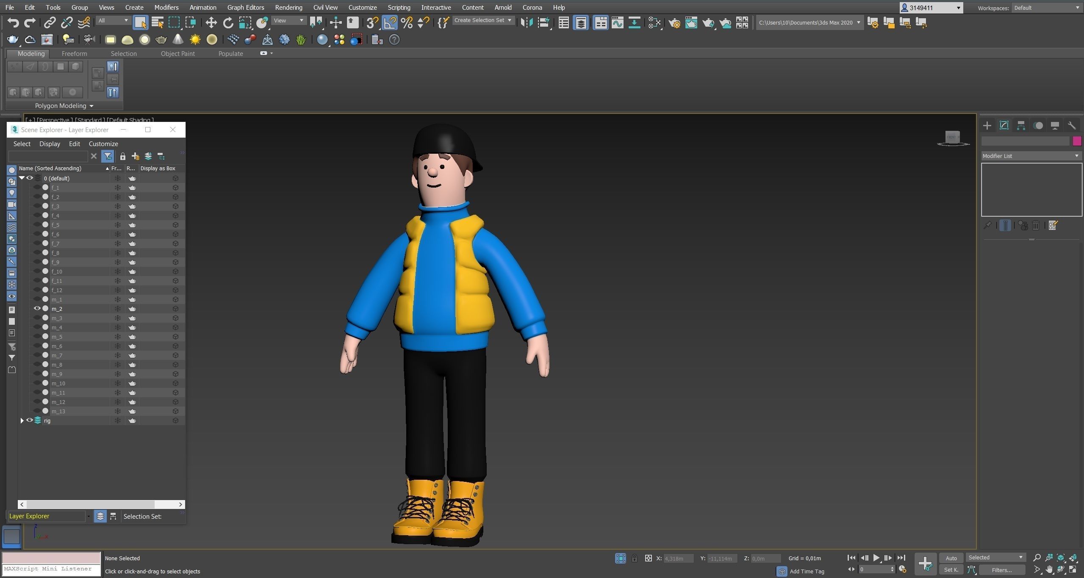Click the Scene Explorer search field
This screenshot has height=578, width=1084.
48,156
